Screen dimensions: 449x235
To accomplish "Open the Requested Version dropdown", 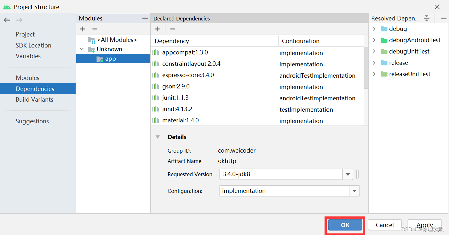I will coord(348,174).
